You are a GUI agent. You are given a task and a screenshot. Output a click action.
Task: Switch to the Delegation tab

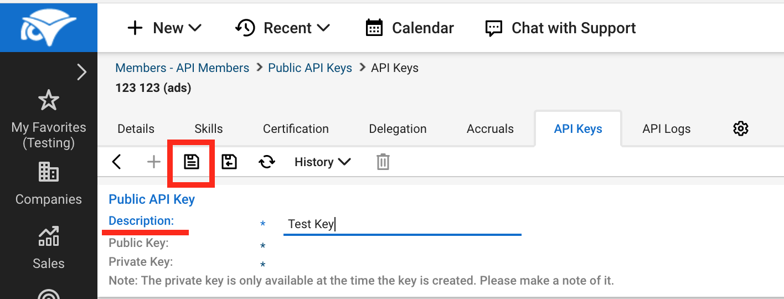click(x=398, y=128)
